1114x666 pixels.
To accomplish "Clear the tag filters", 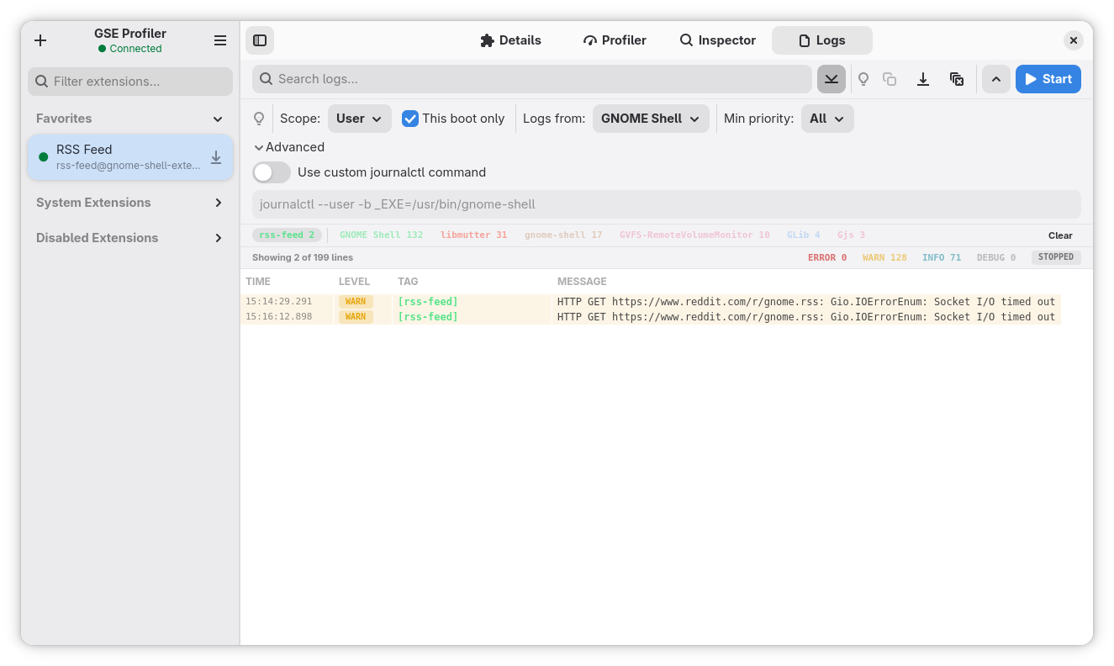I will coord(1060,235).
